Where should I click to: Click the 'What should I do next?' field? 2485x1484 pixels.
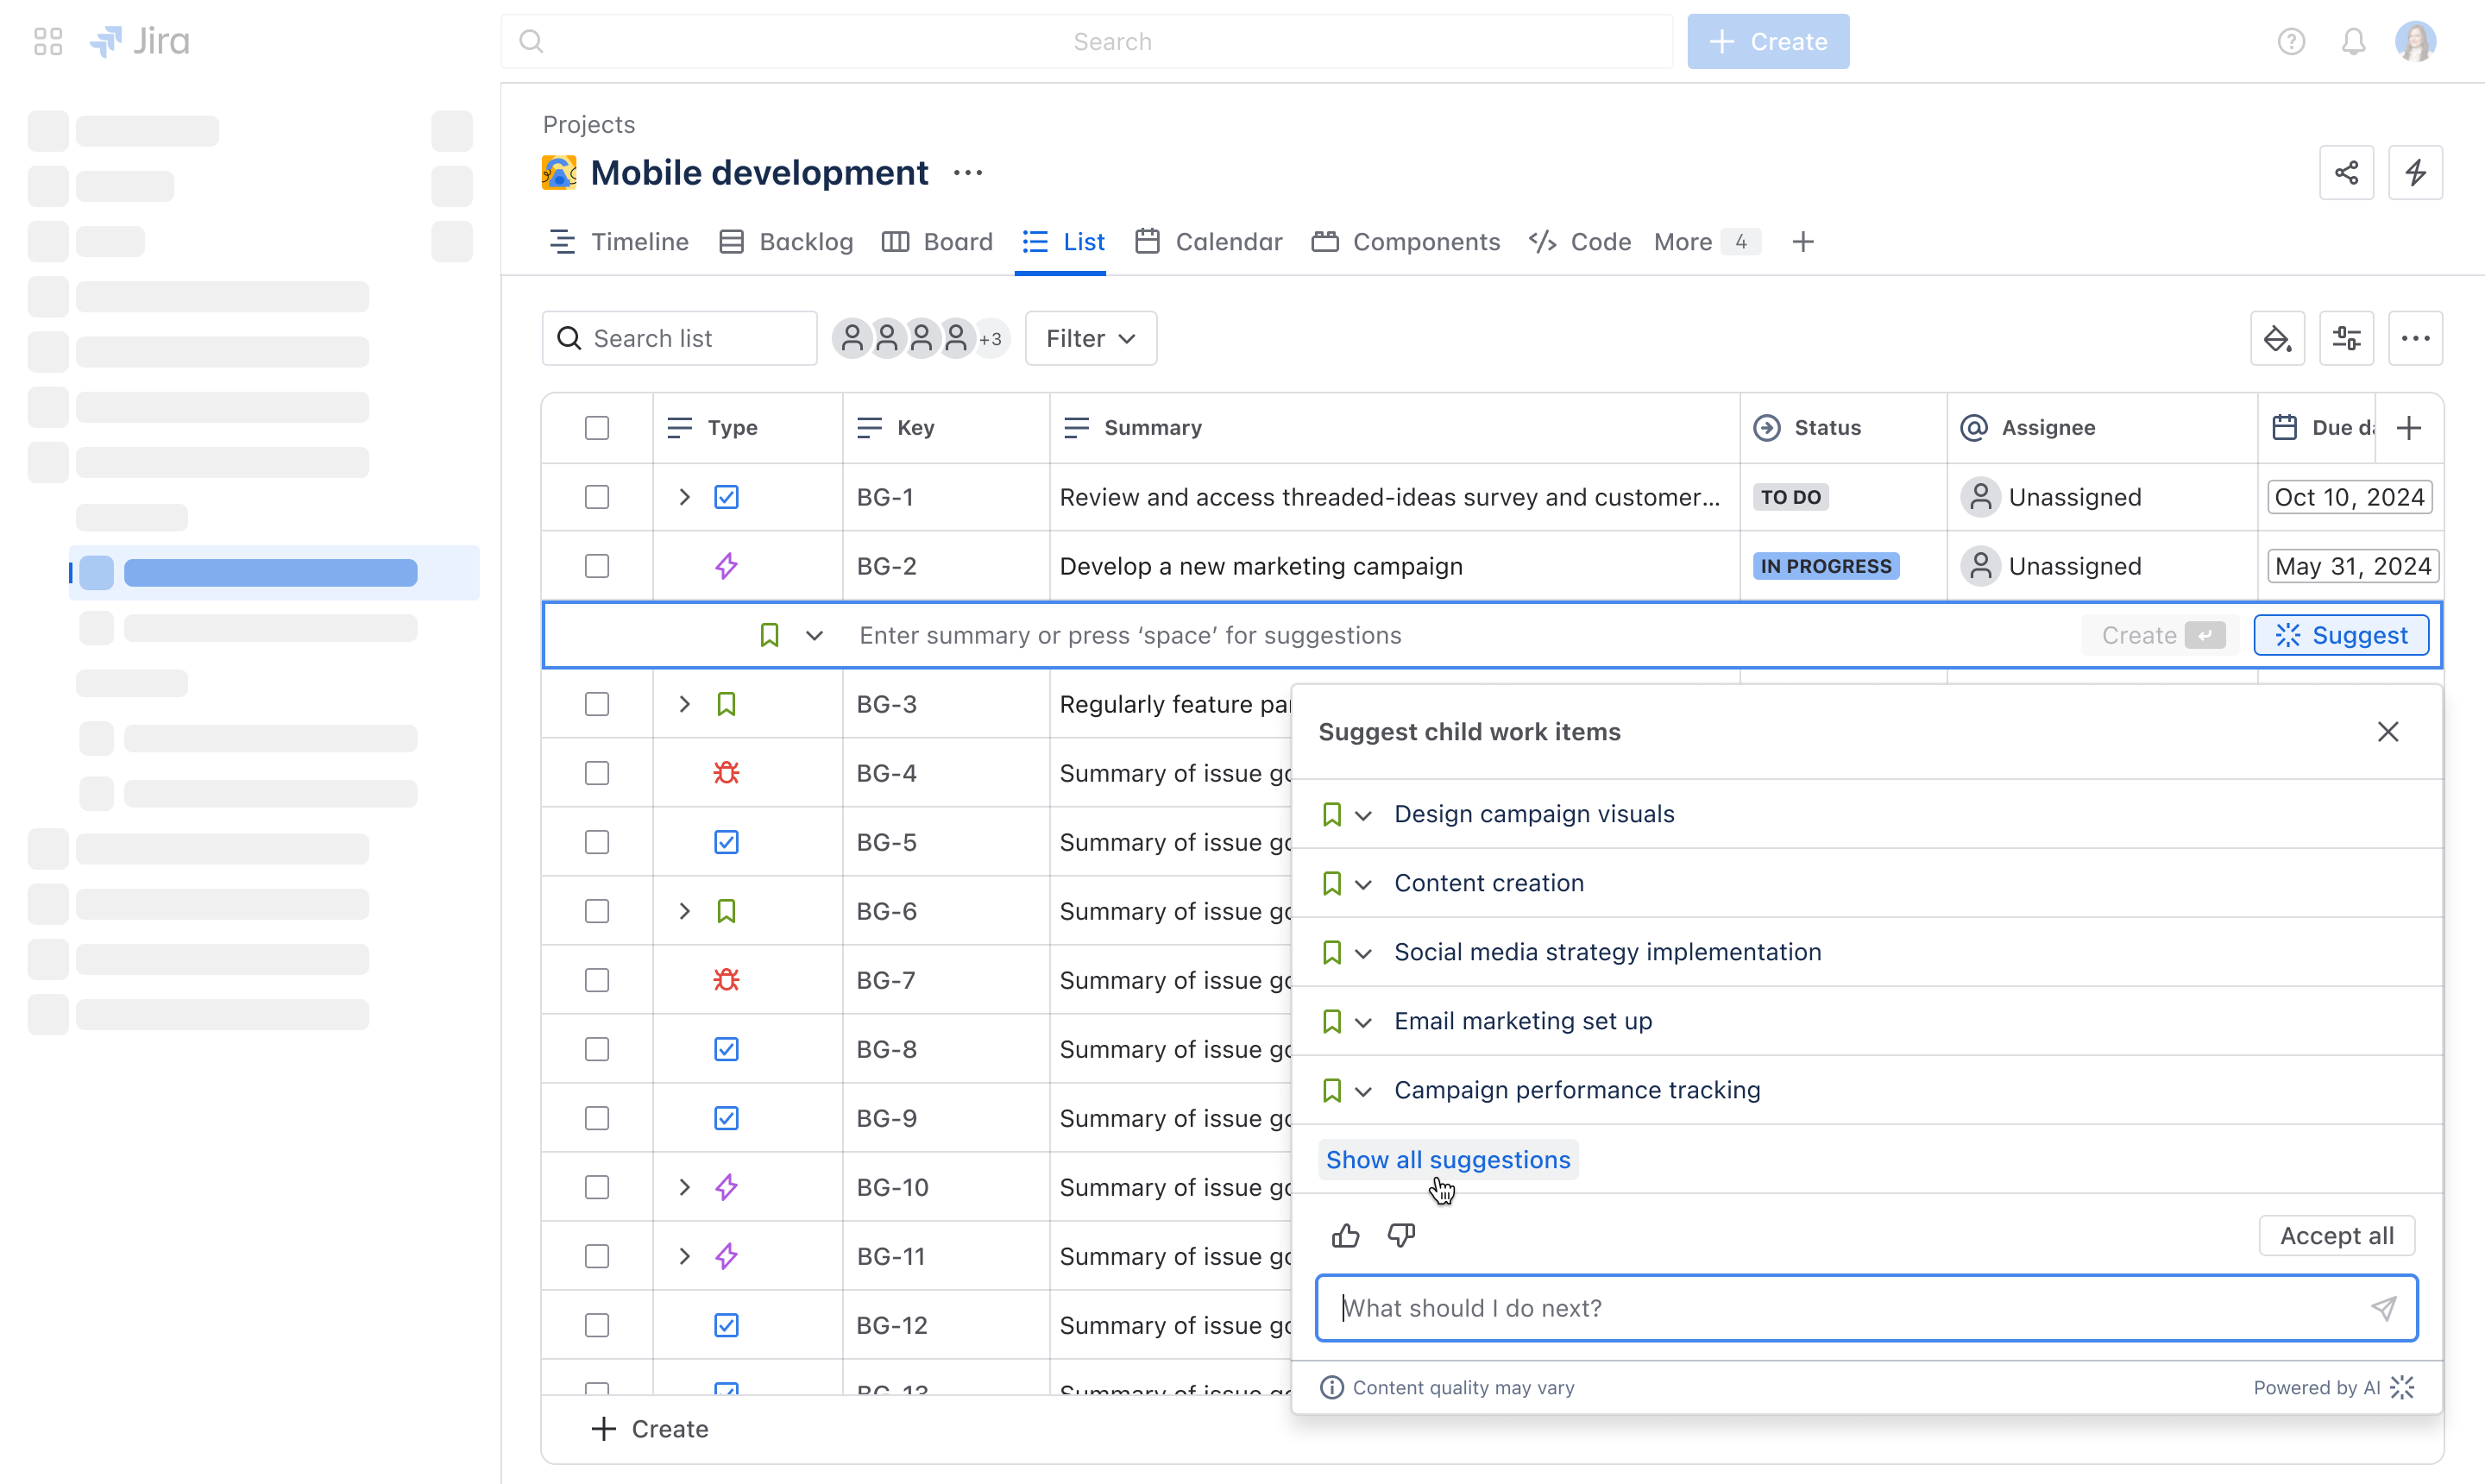[x=1850, y=1308]
